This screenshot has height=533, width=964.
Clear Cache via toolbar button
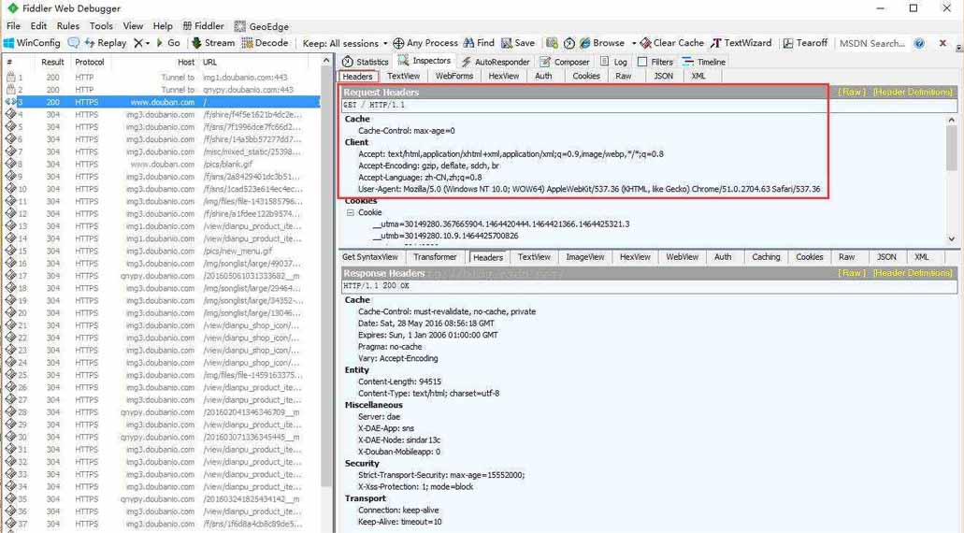point(672,43)
